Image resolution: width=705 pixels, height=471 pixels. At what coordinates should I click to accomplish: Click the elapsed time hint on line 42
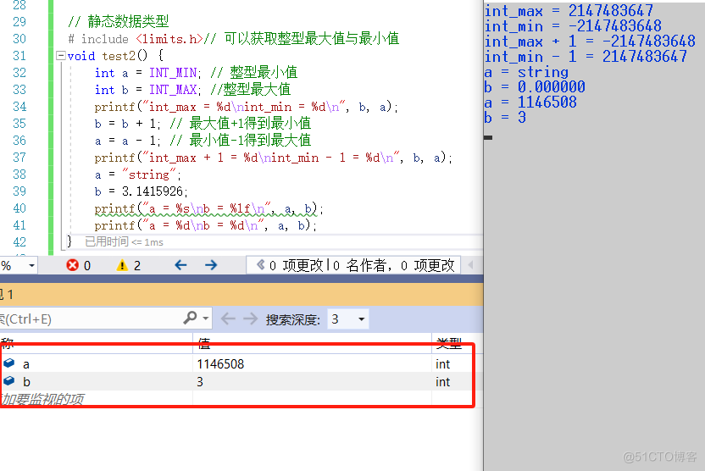(x=124, y=241)
